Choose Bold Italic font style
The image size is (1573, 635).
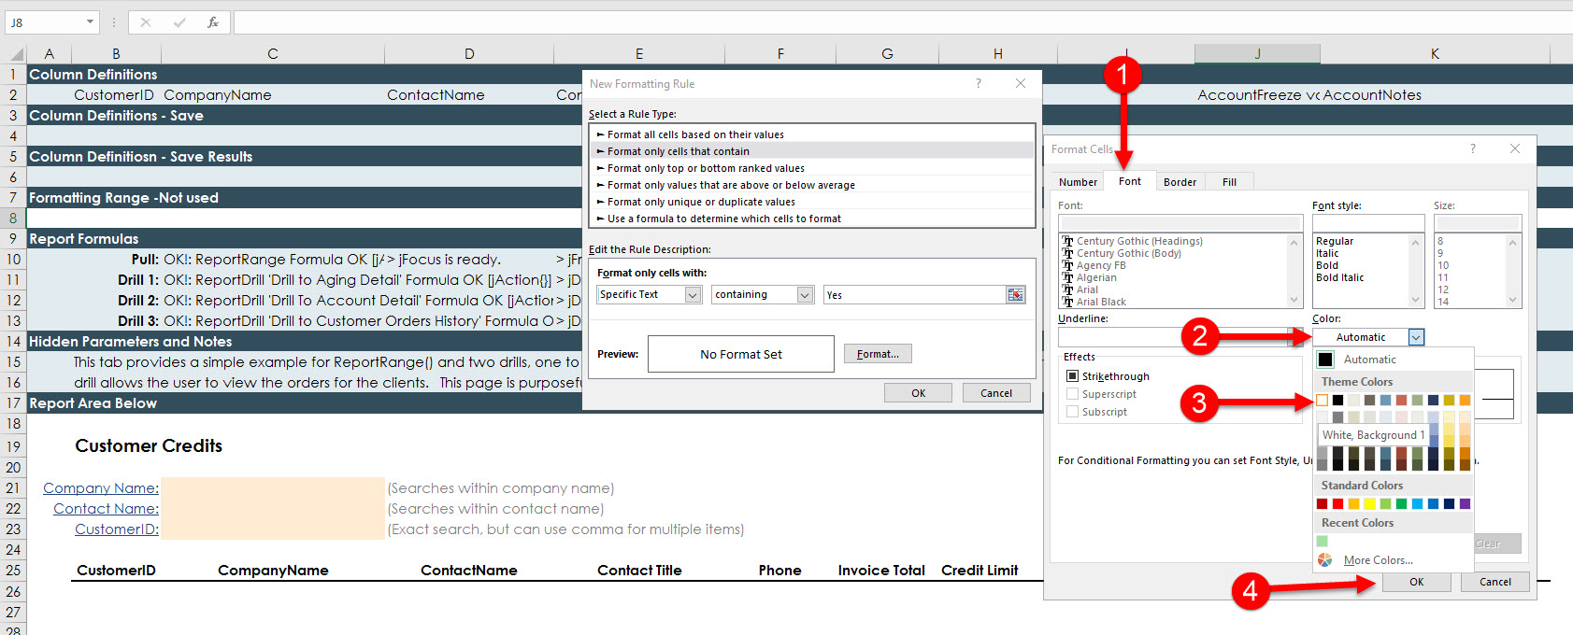click(x=1339, y=277)
